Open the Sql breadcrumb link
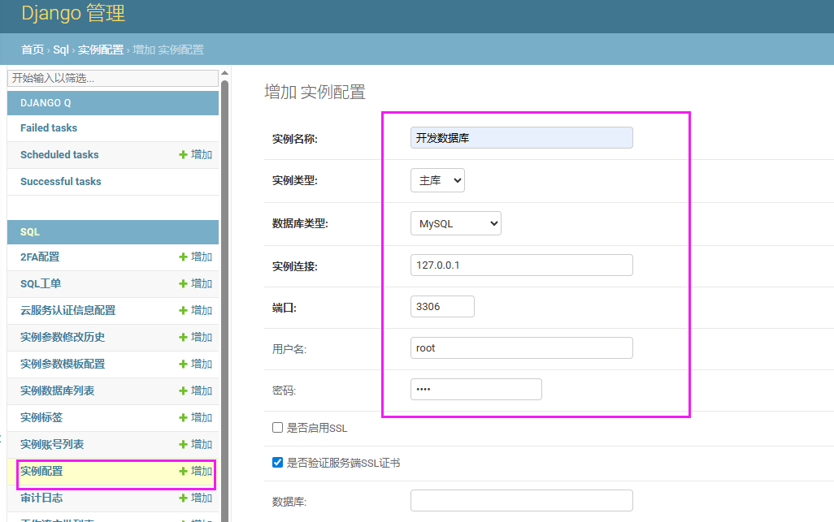The height and width of the screenshot is (522, 834). coord(61,50)
